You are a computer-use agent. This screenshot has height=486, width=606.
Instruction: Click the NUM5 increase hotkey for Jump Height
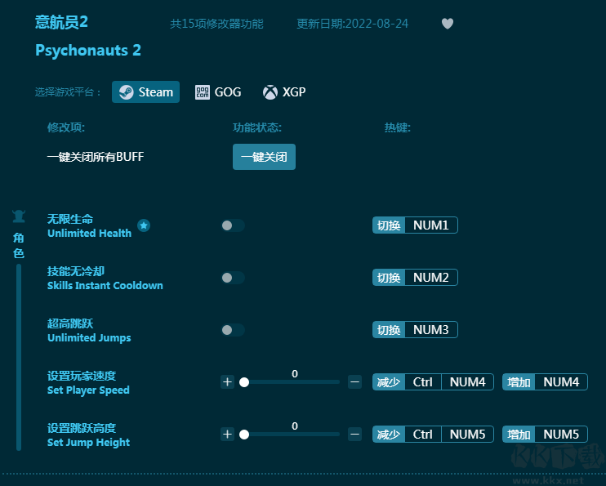coord(560,435)
